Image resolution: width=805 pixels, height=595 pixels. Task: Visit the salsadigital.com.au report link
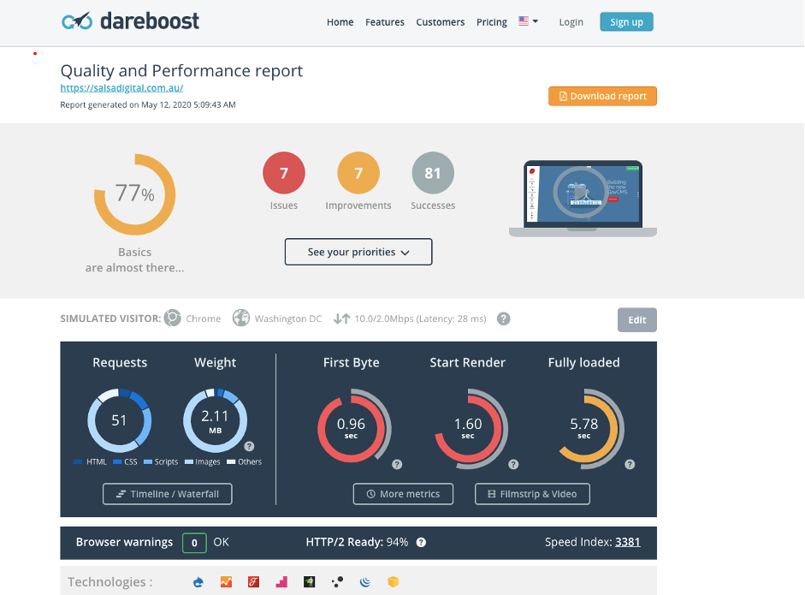pyautogui.click(x=120, y=87)
